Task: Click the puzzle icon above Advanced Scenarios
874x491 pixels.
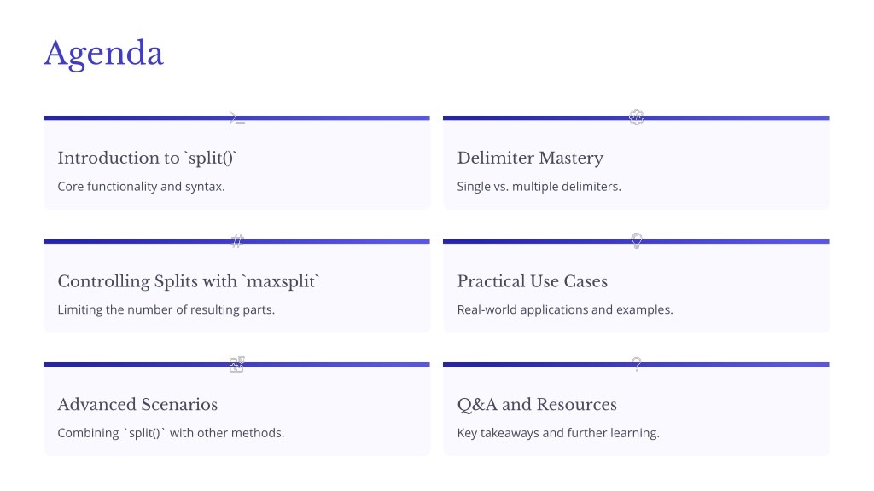Action: pos(237,364)
